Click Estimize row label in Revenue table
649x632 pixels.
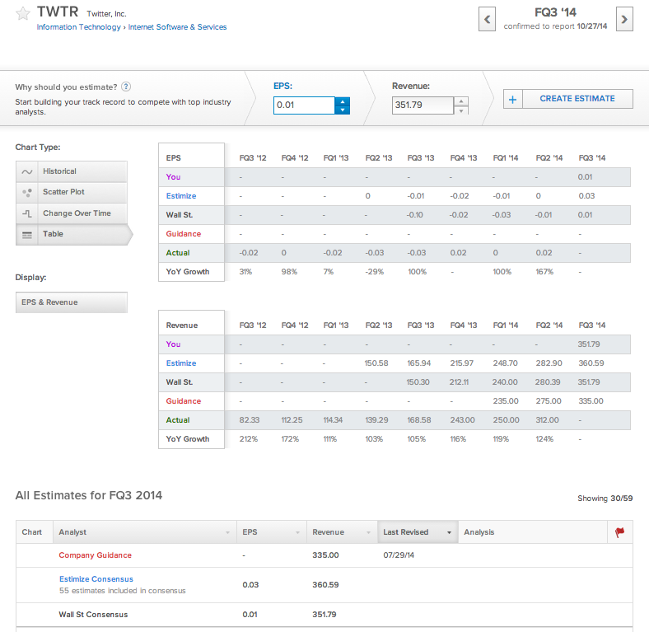click(181, 363)
